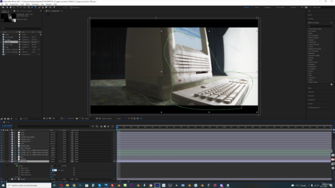The width and height of the screenshot is (335, 188).
Task: Select the Rotation tool
Action: pos(18,7)
